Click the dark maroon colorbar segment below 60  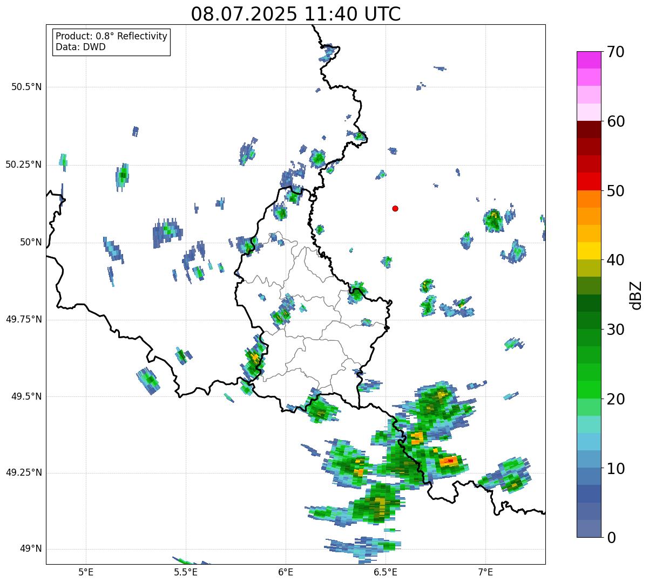589,129
